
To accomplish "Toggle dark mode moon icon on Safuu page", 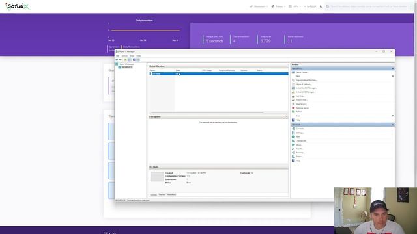I will coord(321,6).
